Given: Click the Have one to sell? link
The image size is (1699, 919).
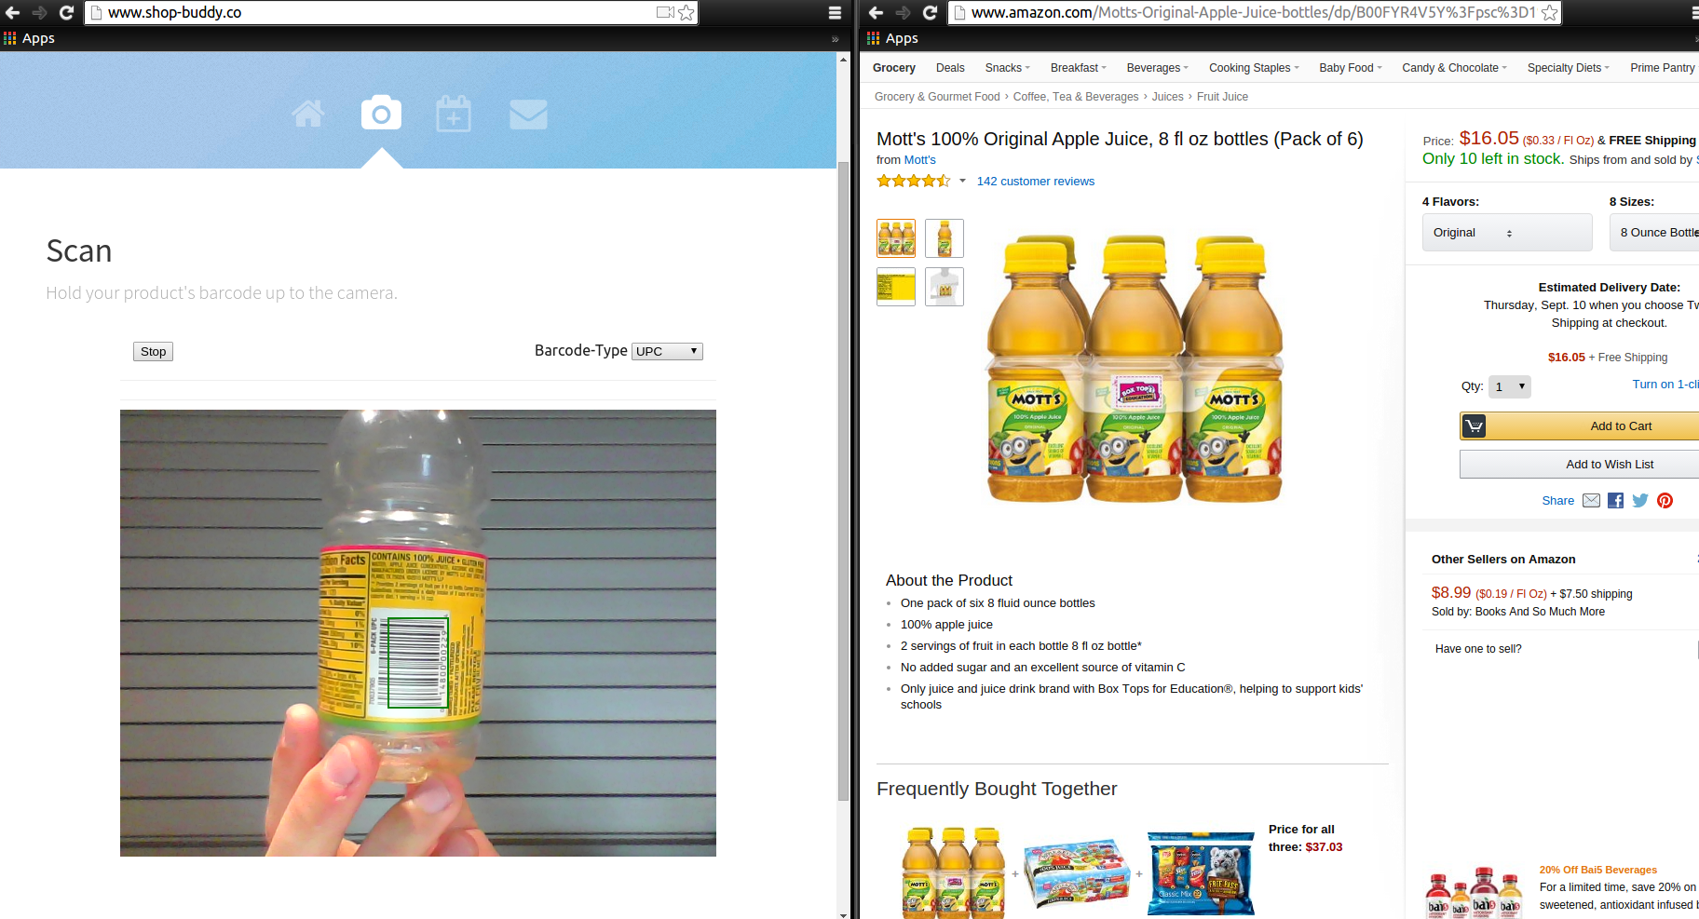Looking at the screenshot, I should point(1478,649).
